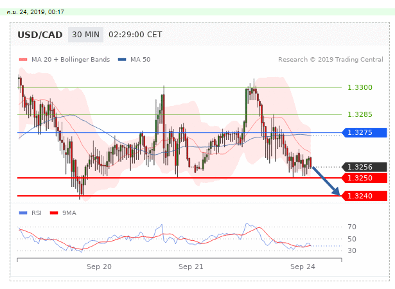The width and height of the screenshot is (395, 289).
Task: Click the RSI 50 level label
Action: point(352,239)
